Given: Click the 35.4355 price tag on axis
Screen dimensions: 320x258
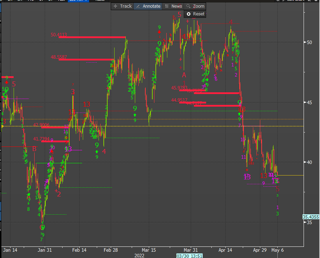Looking at the screenshot, I should point(311,217).
